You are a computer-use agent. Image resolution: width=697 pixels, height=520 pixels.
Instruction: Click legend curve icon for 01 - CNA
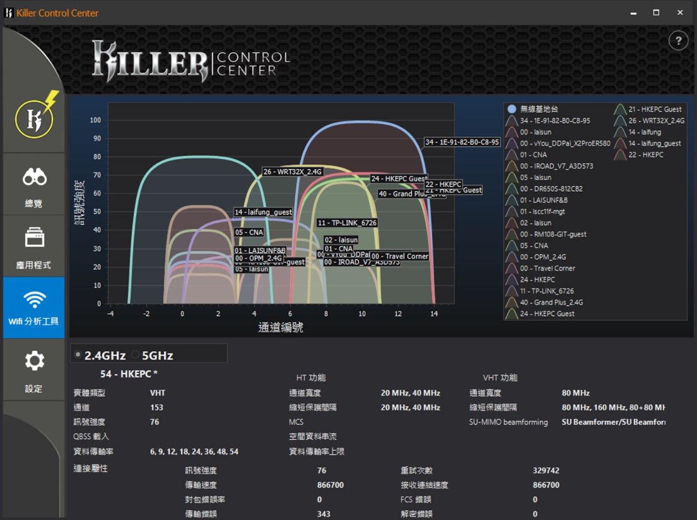512,155
